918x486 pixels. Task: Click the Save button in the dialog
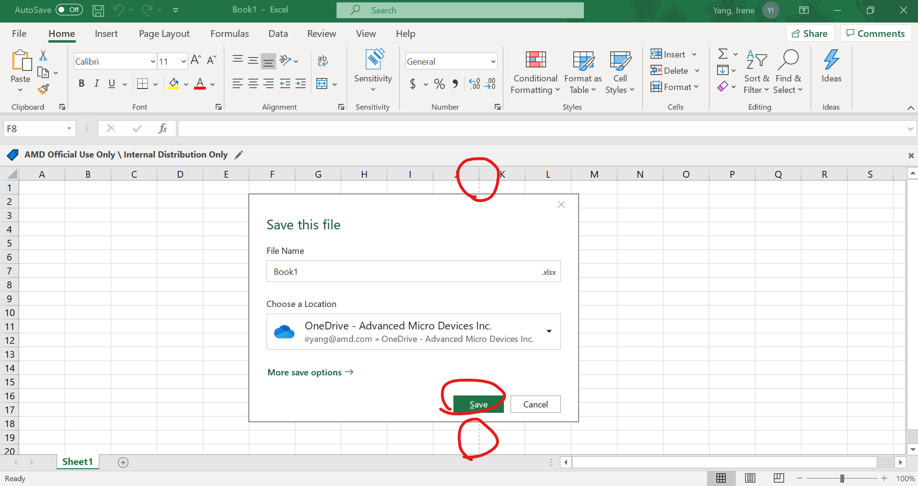[x=478, y=404]
